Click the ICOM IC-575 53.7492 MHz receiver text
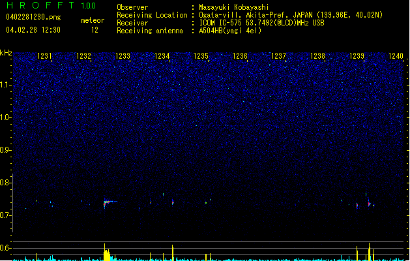The width and height of the screenshot is (410, 261). (x=262, y=23)
